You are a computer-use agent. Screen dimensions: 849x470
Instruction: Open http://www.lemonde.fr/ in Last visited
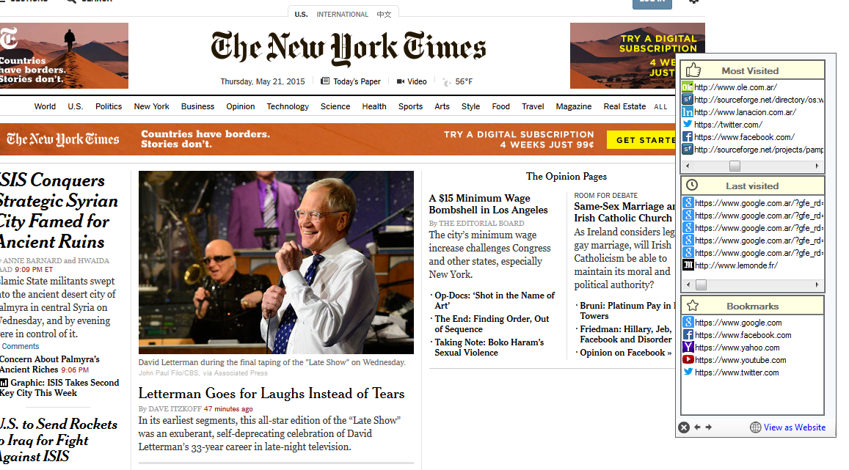point(737,265)
